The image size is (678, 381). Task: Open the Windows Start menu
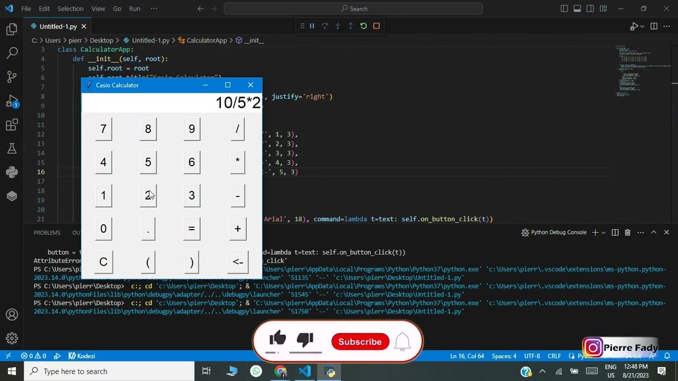pyautogui.click(x=12, y=371)
